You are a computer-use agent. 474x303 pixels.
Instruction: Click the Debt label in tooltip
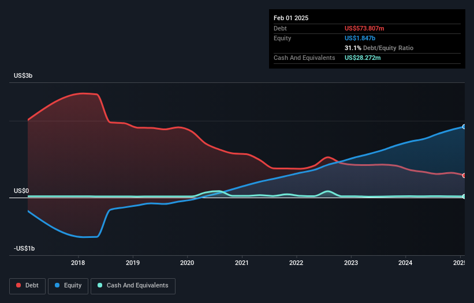coord(280,28)
